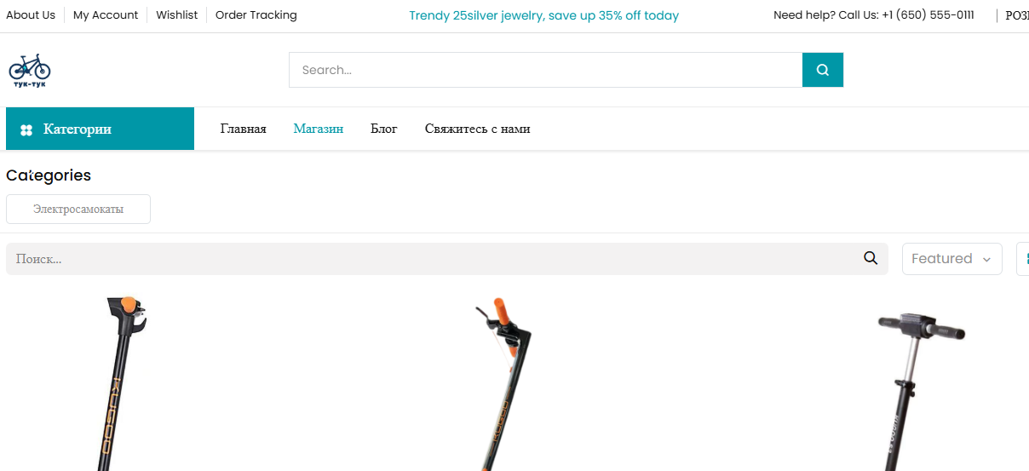Open the Магазин menu item
Screen dimensions: 1029x471
click(x=319, y=129)
